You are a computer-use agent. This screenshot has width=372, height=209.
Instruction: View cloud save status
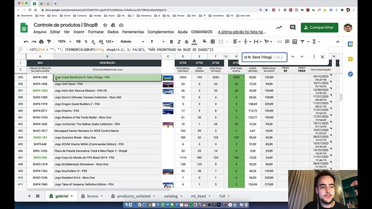[121, 25]
